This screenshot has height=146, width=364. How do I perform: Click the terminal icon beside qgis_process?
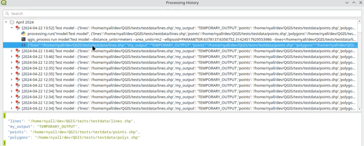tap(23, 39)
